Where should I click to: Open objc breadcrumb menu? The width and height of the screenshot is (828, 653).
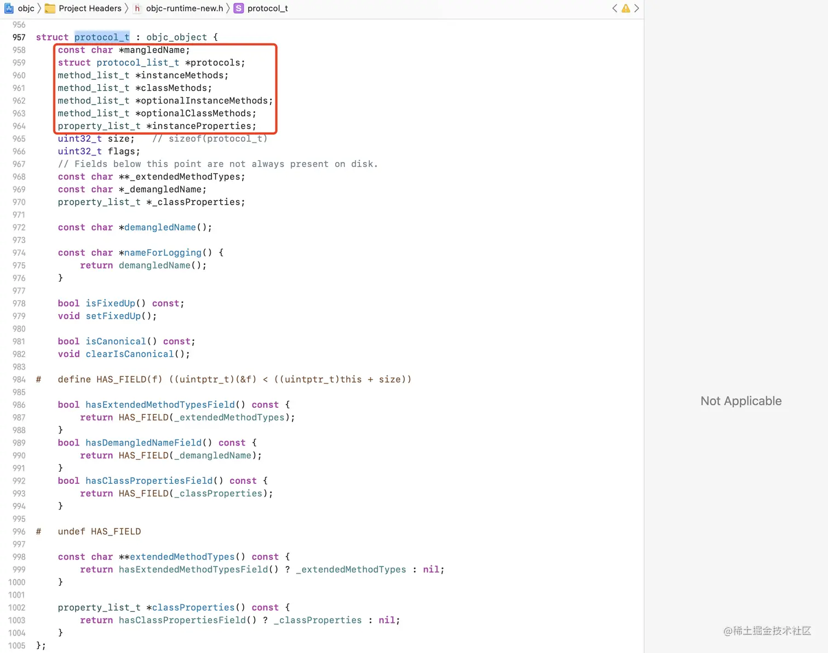[x=26, y=8]
